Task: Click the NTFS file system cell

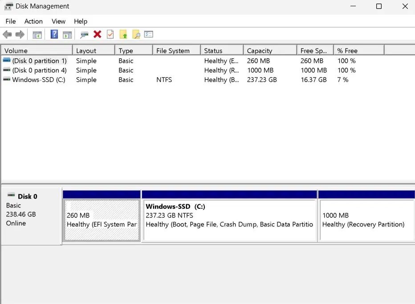Action: 164,80
